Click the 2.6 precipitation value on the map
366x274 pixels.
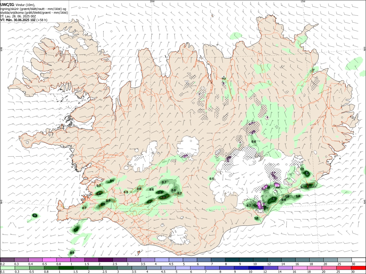pyautogui.click(x=99, y=194)
